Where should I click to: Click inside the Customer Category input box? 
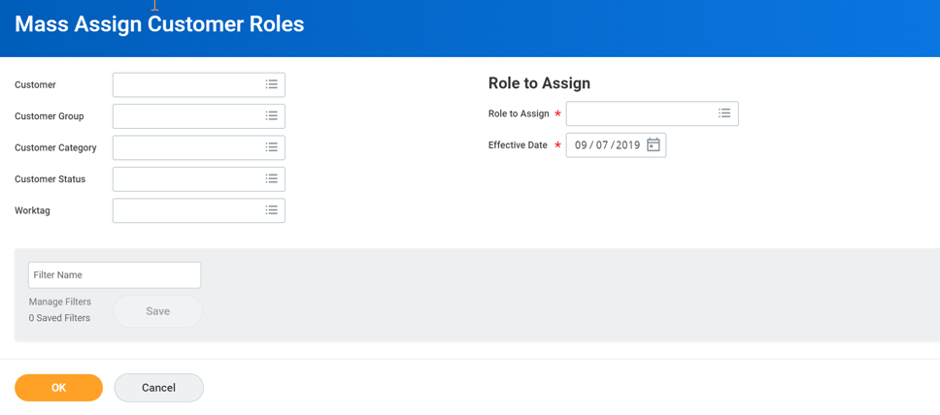click(x=198, y=147)
